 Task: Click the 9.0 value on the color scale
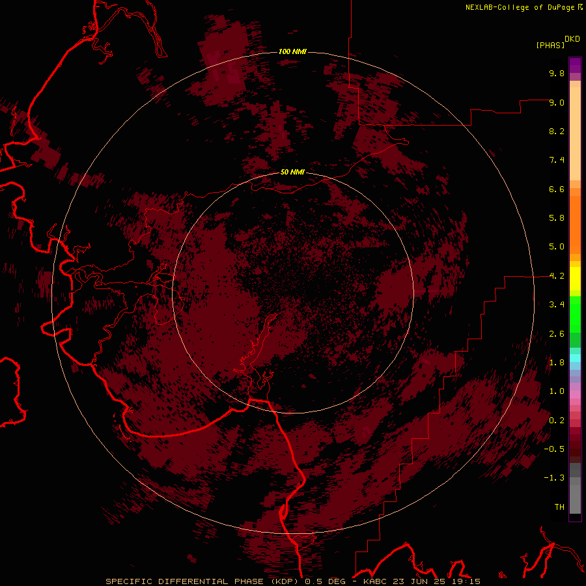tap(557, 102)
